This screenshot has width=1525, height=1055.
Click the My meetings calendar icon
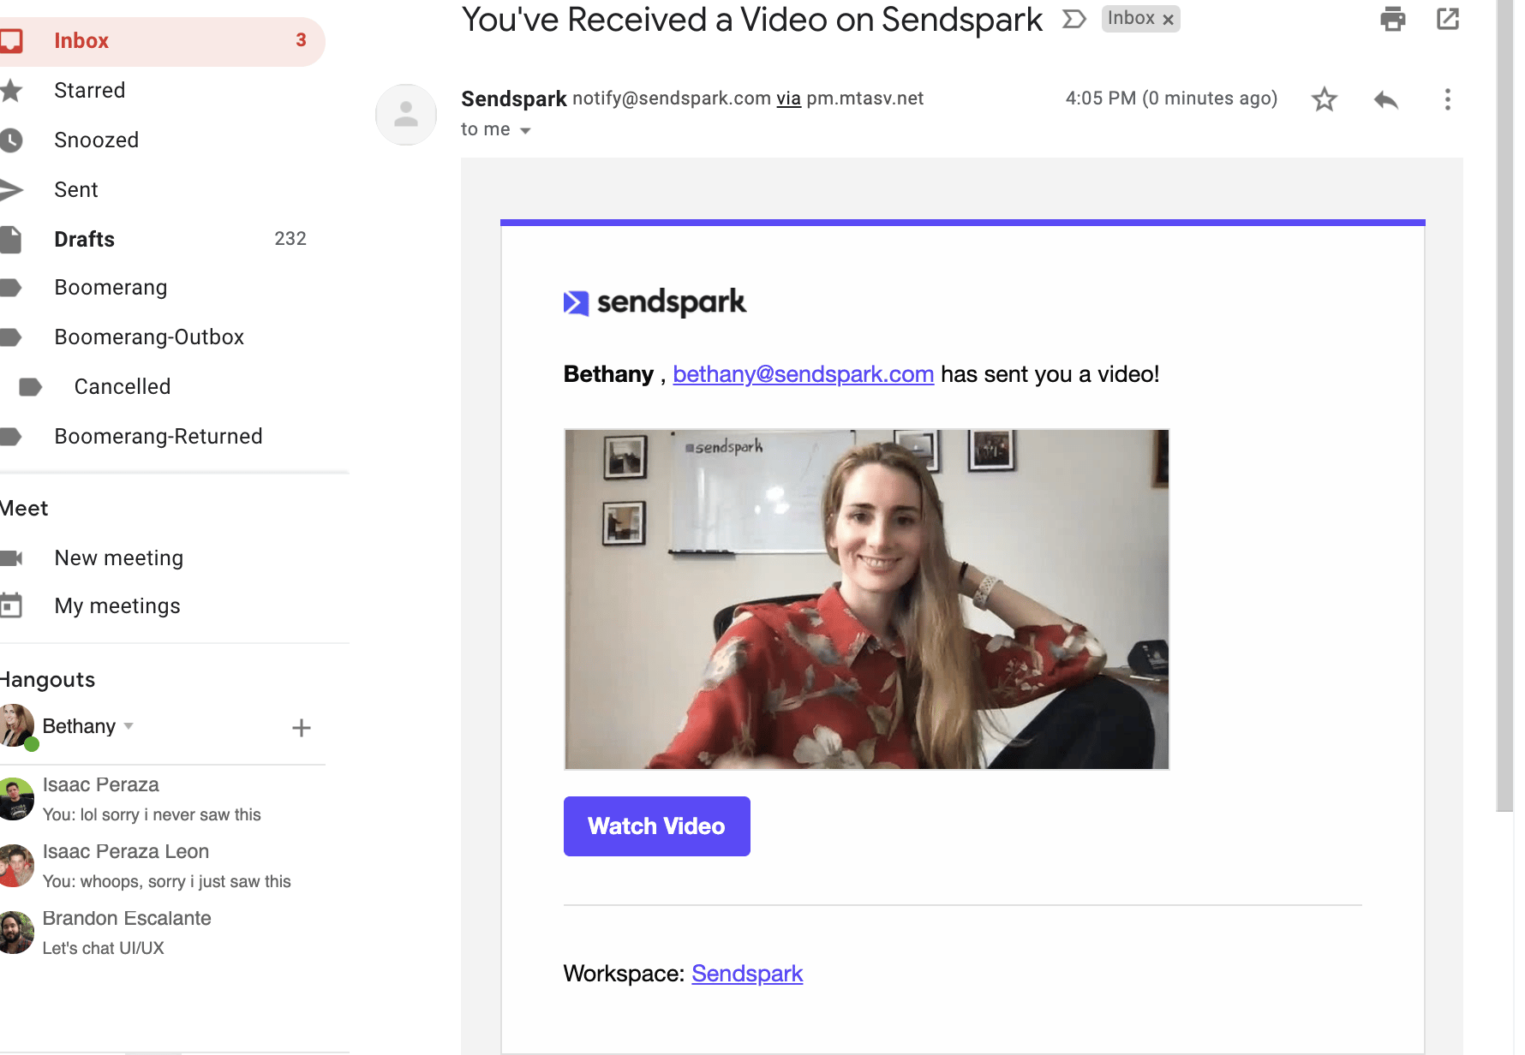click(11, 606)
